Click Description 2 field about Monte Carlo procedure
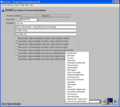Viewport: 120px width, 107px height. tap(46, 27)
